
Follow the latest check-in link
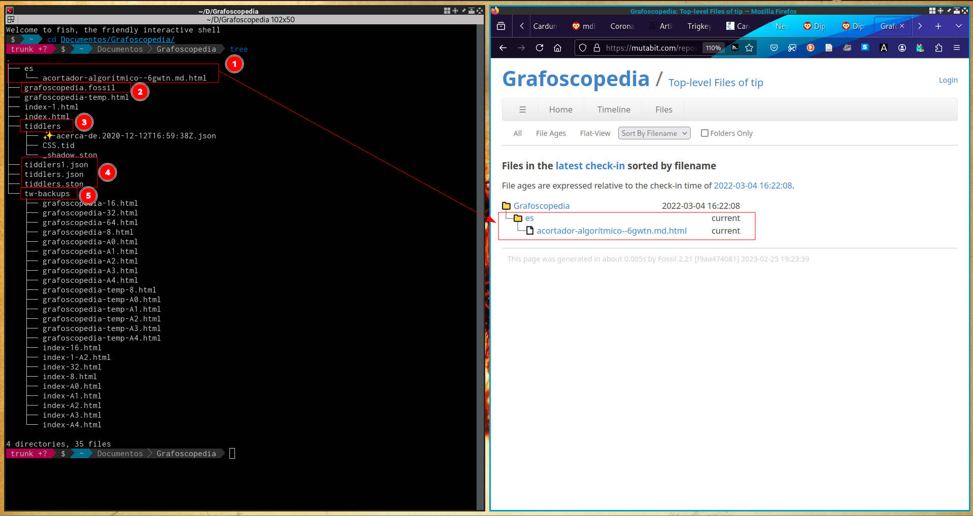coord(590,166)
